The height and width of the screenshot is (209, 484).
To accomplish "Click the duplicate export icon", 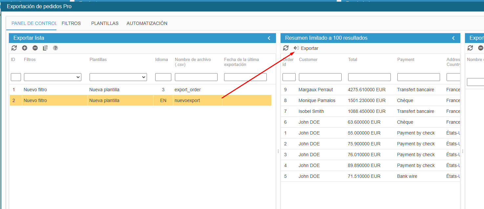I will (x=45, y=48).
